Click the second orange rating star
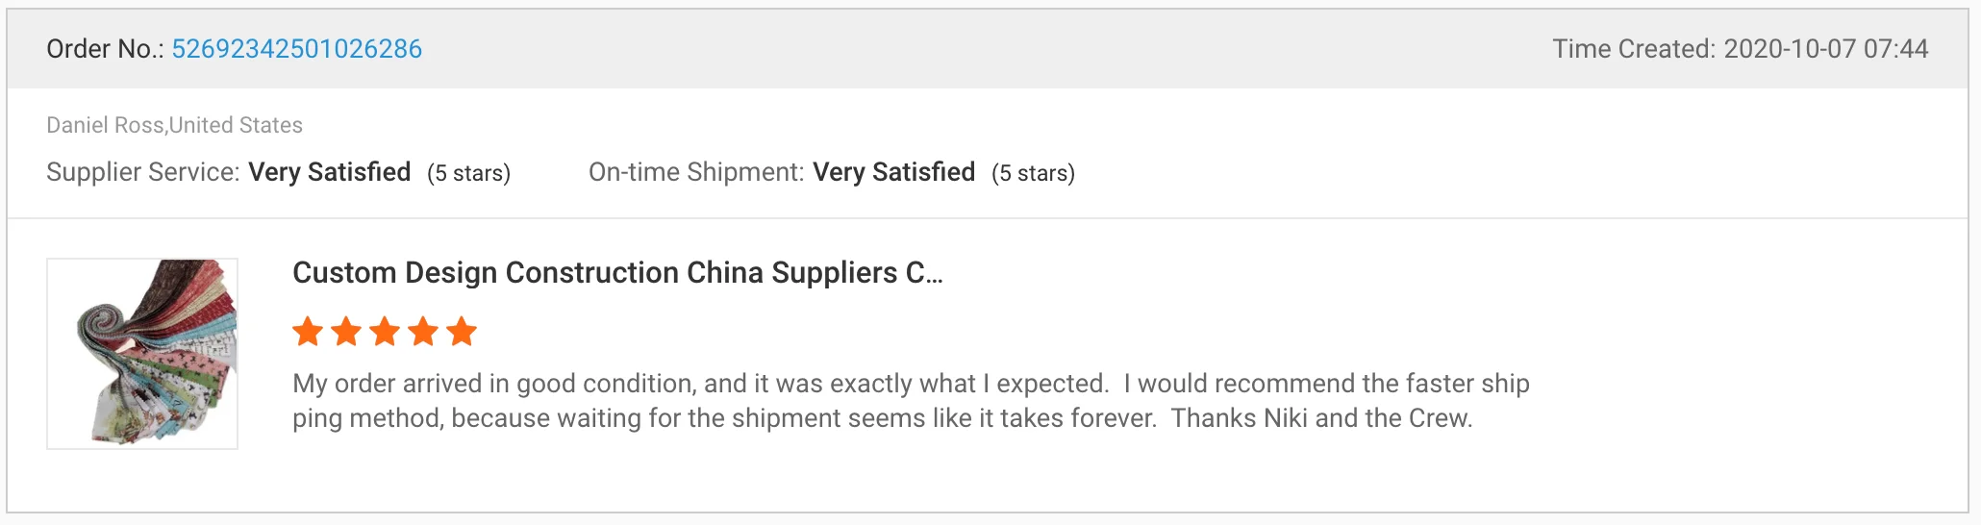The image size is (1981, 525). click(x=346, y=332)
